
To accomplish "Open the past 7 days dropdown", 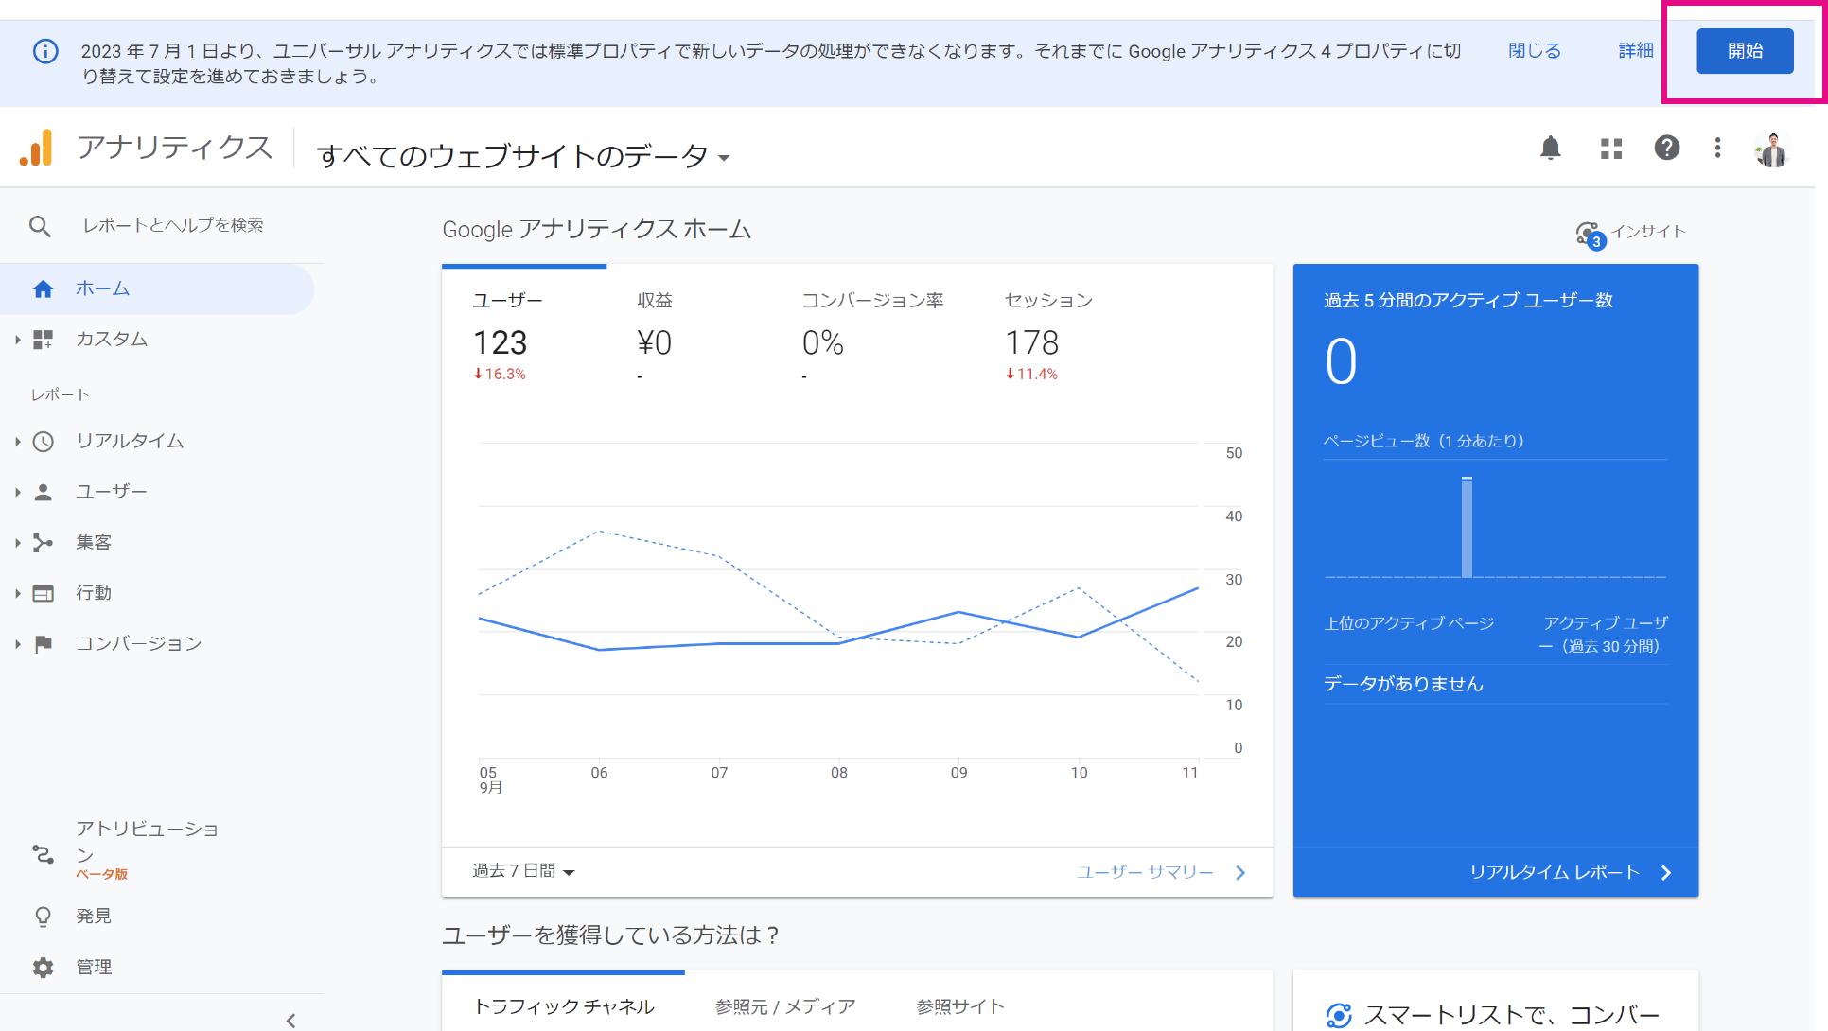I will 523,871.
